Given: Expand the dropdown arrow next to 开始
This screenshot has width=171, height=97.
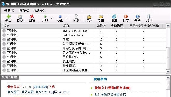Looking at the screenshot, I should coord(51,18).
